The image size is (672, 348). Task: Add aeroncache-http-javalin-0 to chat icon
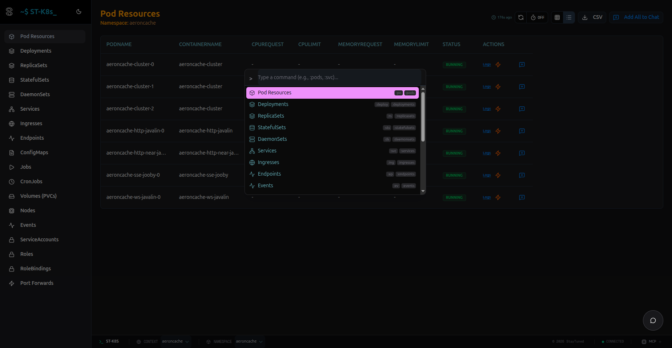(x=522, y=131)
